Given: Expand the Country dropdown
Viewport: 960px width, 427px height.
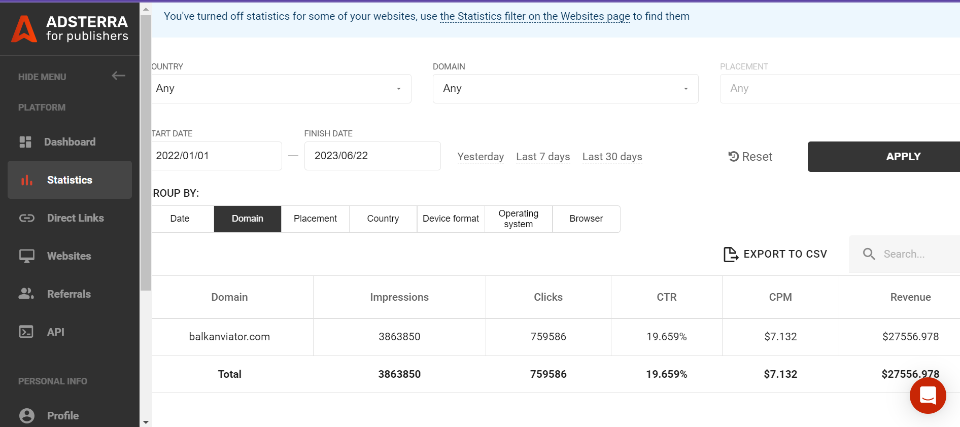Looking at the screenshot, I should coord(282,89).
